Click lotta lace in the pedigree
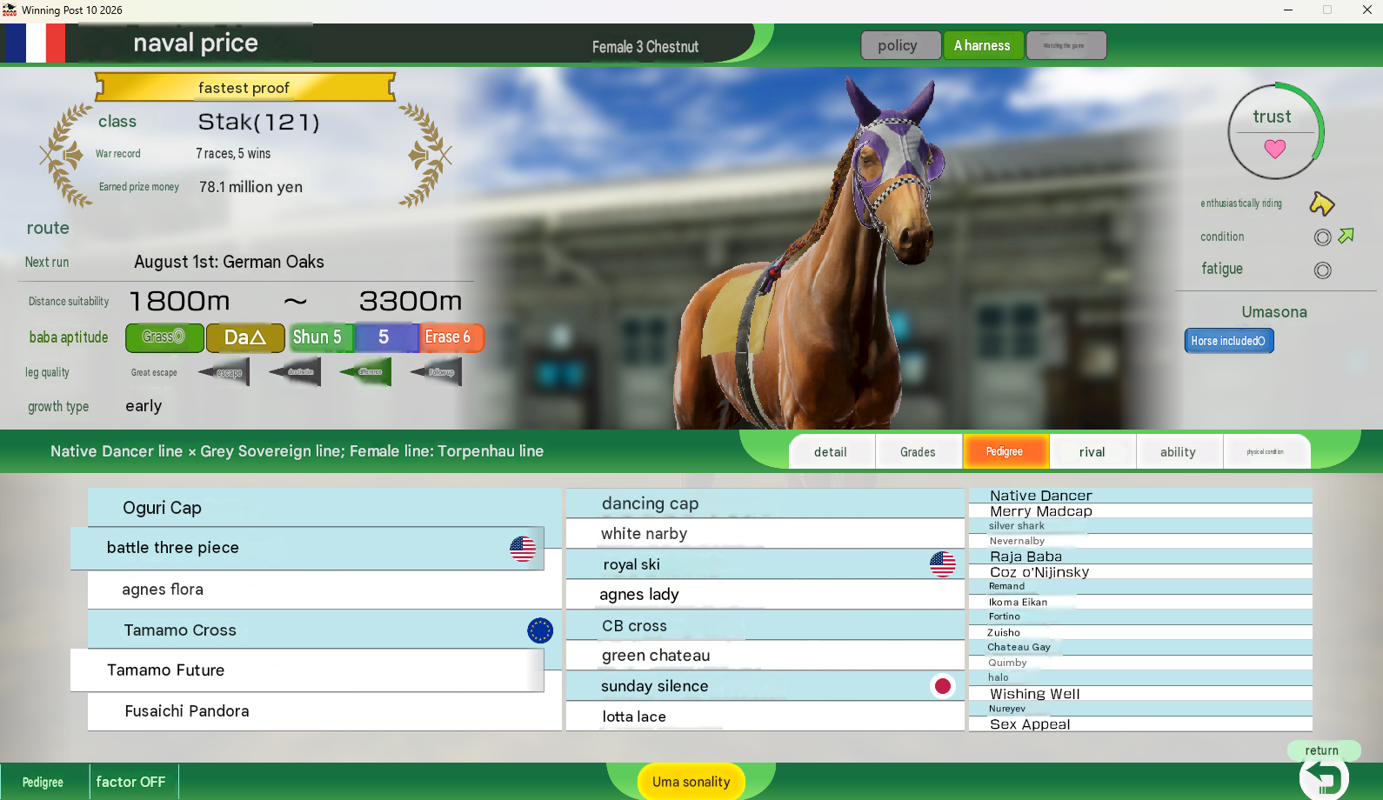 click(x=765, y=717)
